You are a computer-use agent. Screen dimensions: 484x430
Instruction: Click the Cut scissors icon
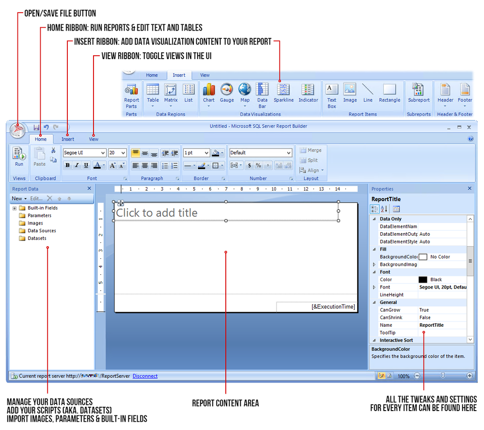53,150
